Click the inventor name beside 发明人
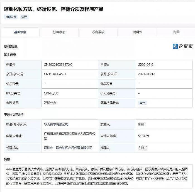195x192 pixels. 141,124
